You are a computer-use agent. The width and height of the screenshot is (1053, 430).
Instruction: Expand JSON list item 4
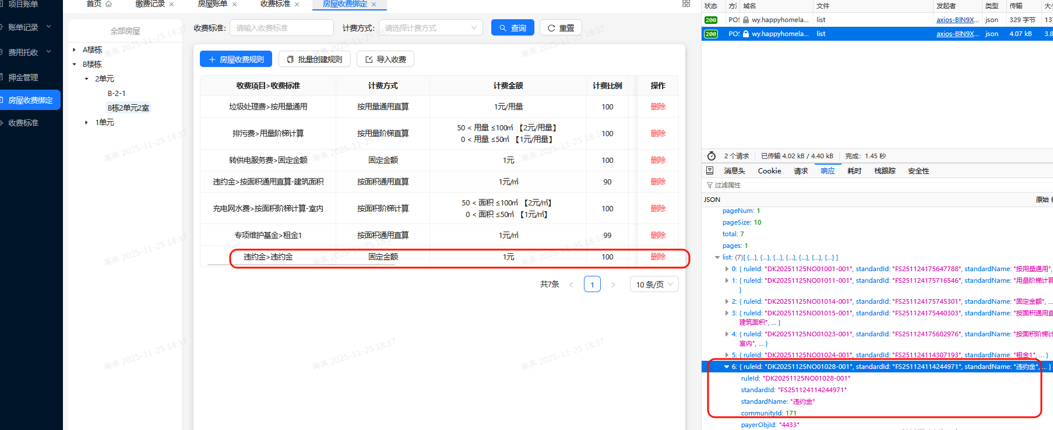(x=727, y=334)
